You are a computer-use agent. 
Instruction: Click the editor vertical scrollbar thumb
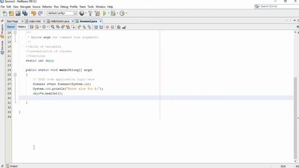295,118
